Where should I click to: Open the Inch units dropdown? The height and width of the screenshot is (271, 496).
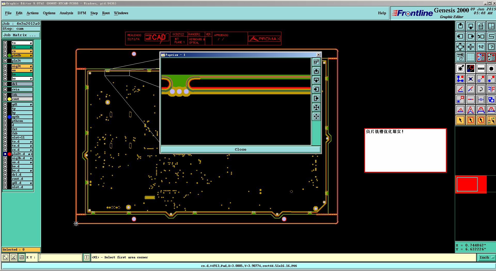pyautogui.click(x=487, y=257)
